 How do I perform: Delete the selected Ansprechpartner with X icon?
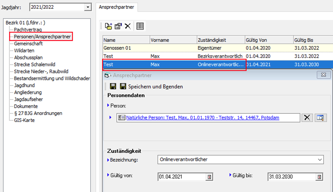[x=128, y=26]
